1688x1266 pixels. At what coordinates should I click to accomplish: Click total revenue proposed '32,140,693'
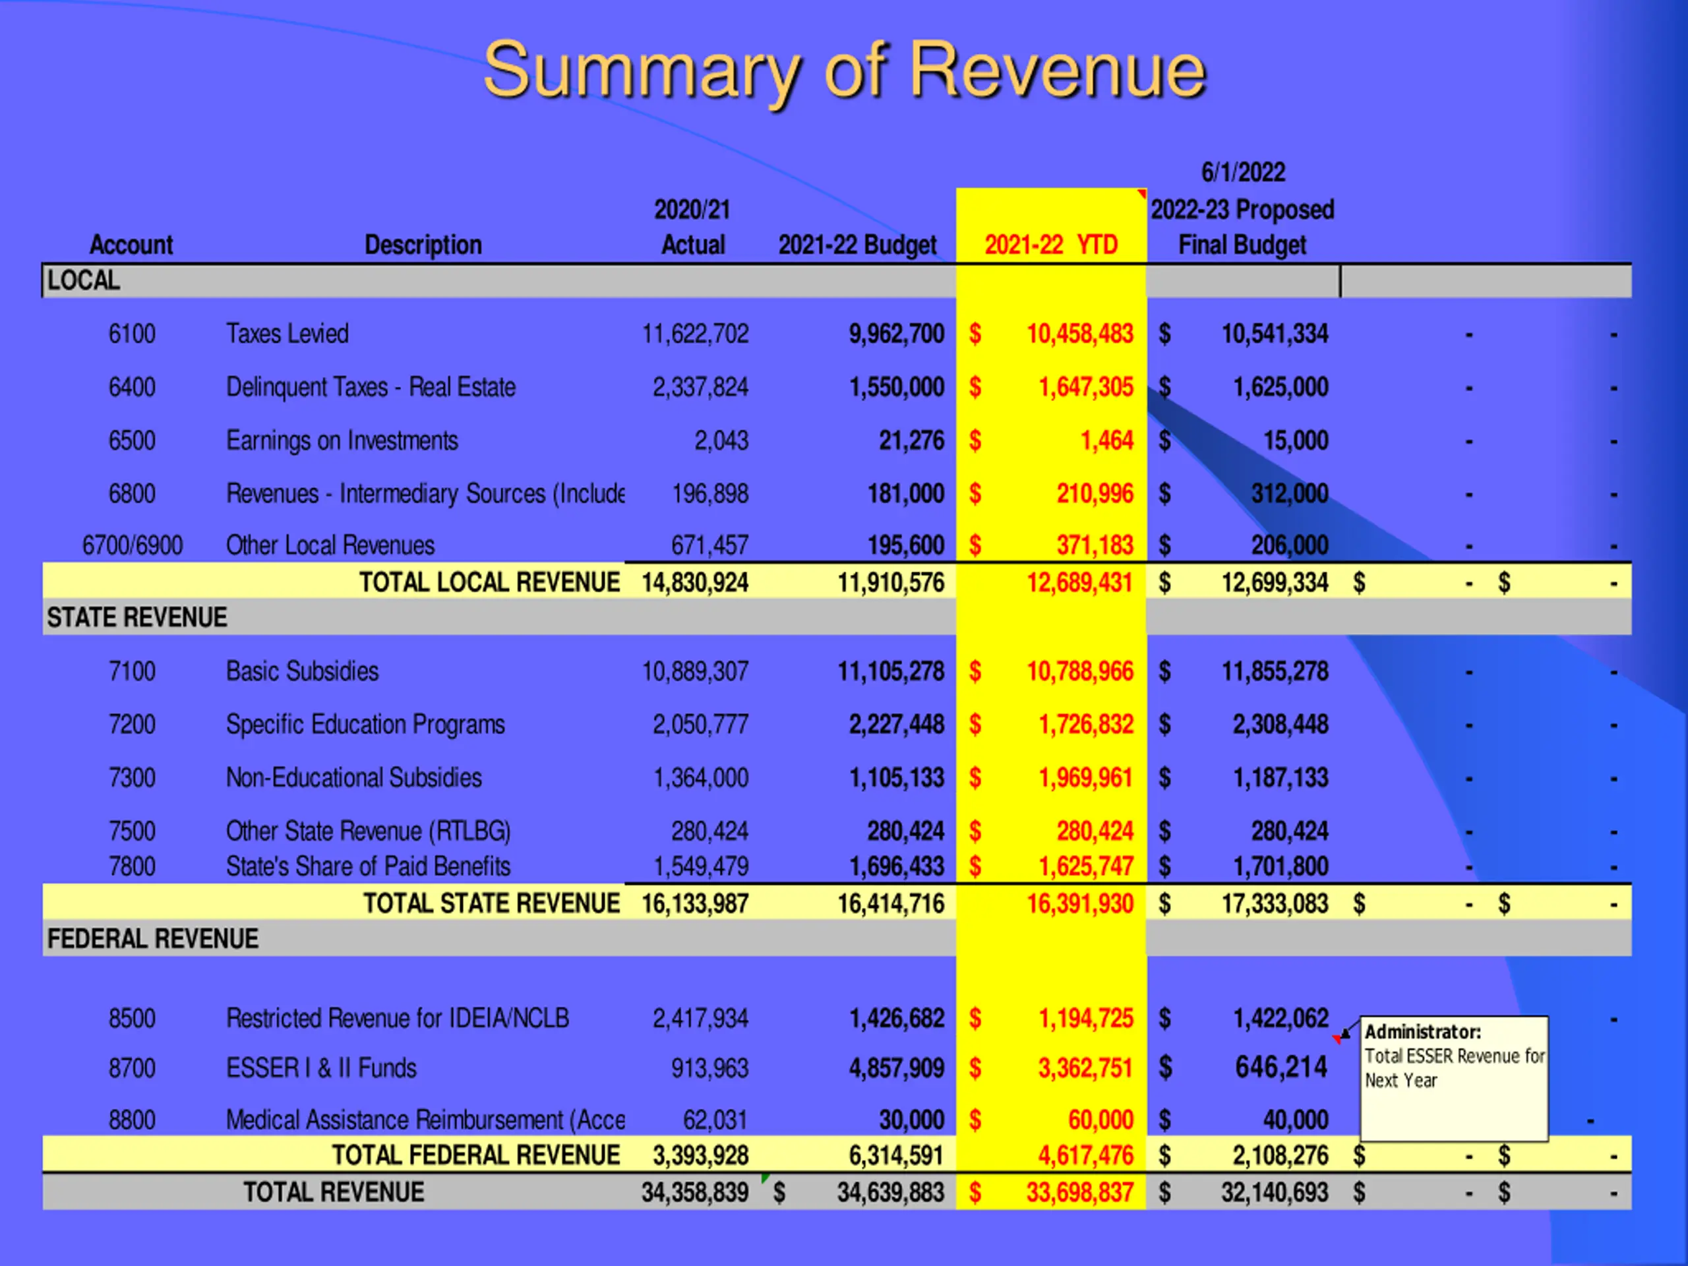(1275, 1193)
